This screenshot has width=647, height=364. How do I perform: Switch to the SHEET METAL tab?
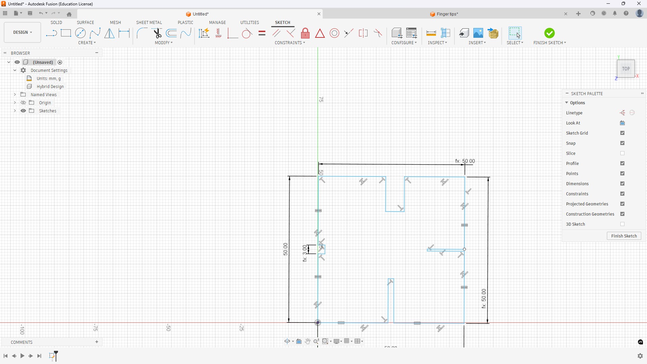click(x=149, y=23)
